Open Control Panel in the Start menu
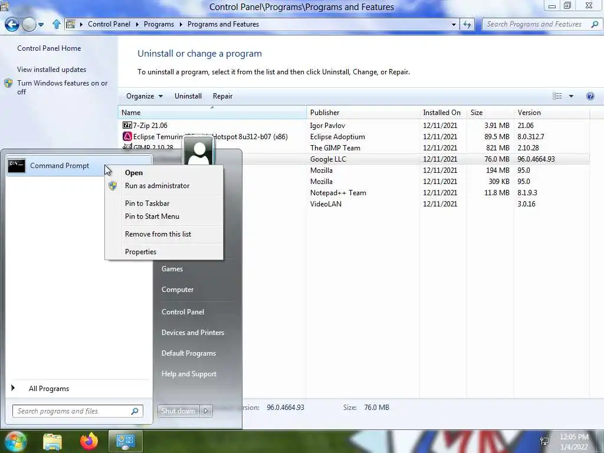 183,312
